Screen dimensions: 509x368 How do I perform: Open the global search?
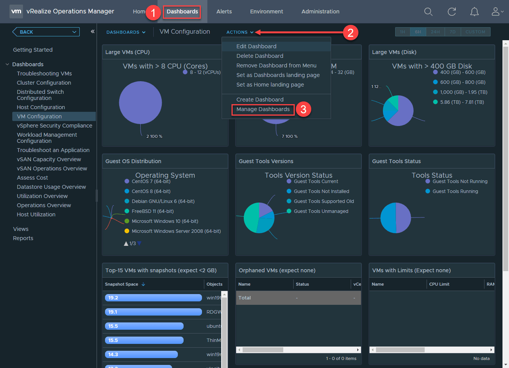click(x=428, y=11)
